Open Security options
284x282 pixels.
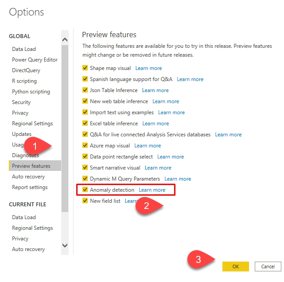[21, 102]
